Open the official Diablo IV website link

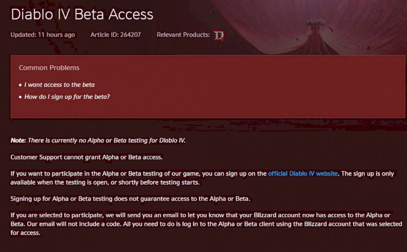303,174
